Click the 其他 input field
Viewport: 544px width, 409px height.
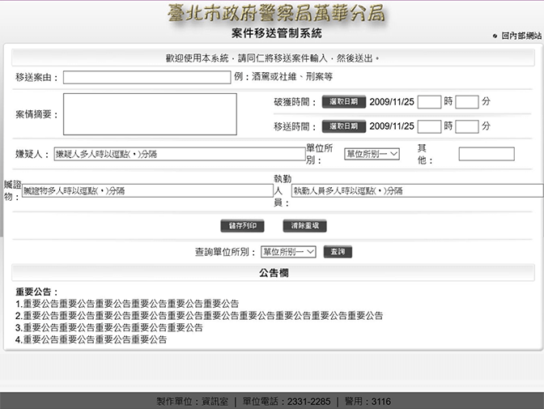[x=487, y=154]
